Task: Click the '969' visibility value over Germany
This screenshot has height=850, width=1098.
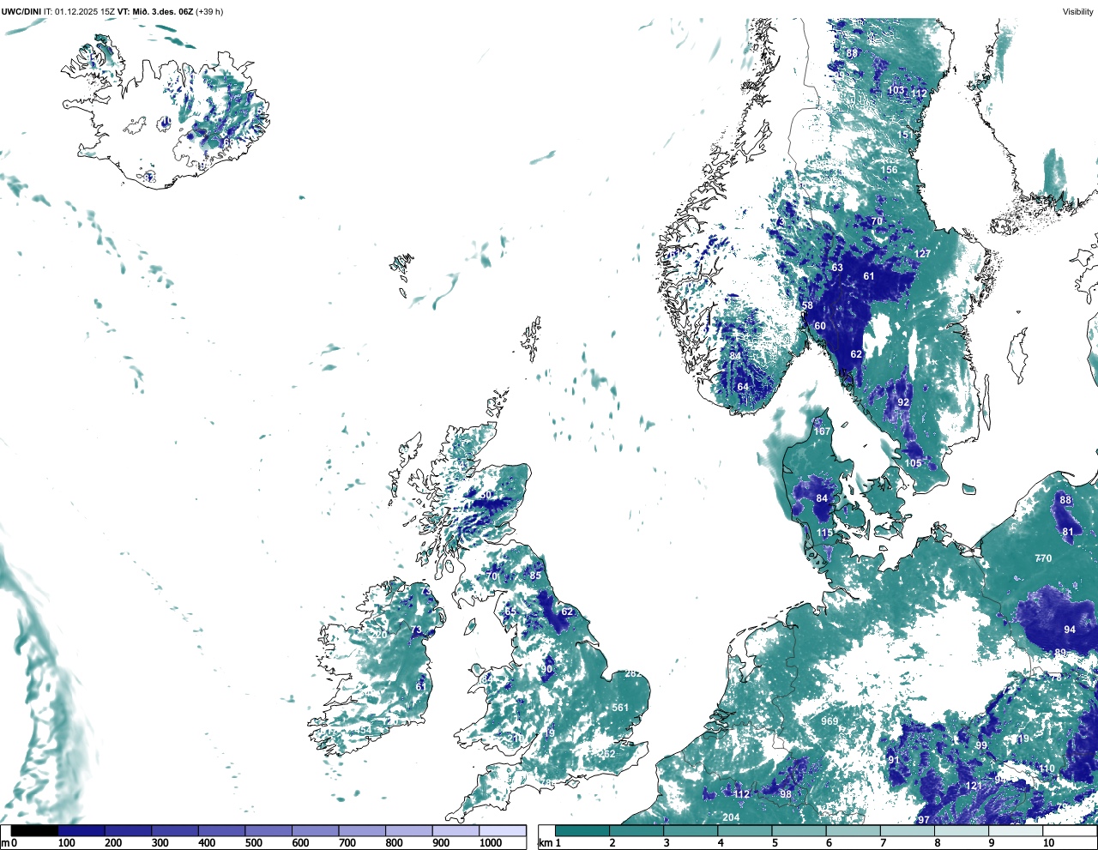Action: [x=830, y=721]
